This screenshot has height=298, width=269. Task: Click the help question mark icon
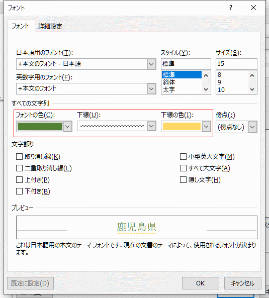pos(231,8)
